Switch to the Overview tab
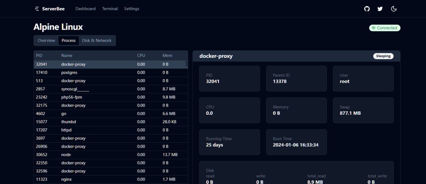 point(46,41)
